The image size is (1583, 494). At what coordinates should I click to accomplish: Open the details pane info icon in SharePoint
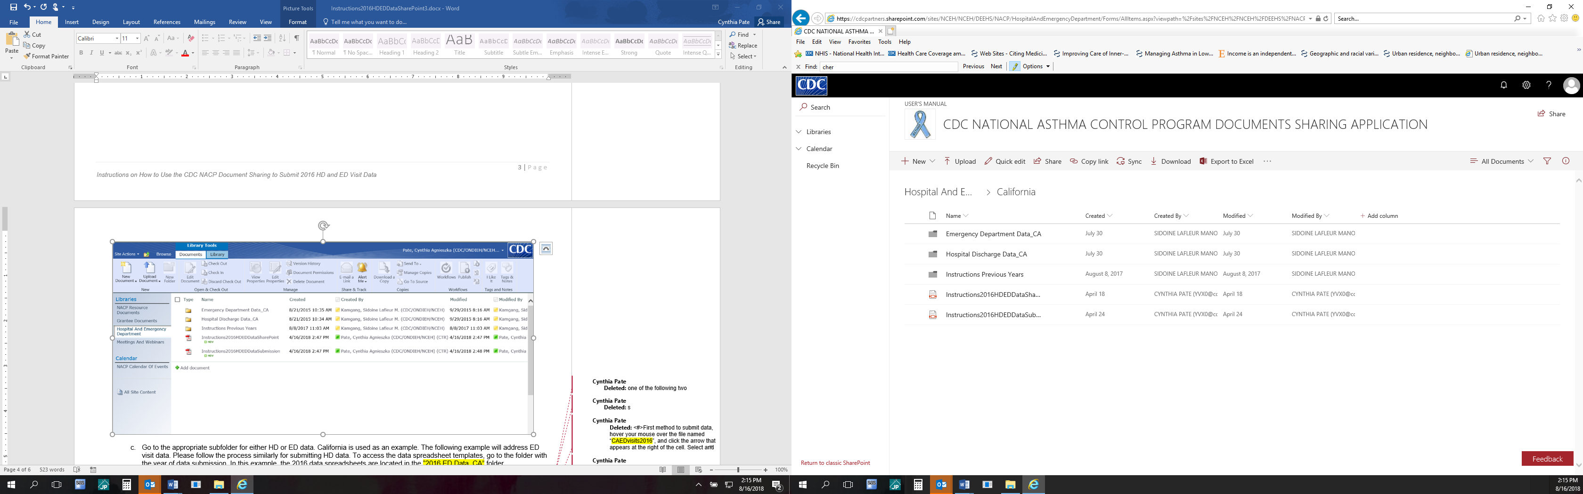(x=1566, y=161)
